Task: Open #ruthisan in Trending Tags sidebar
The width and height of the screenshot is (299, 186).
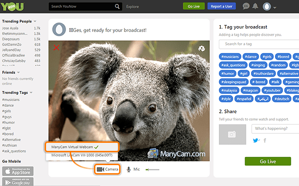Action: [9, 145]
